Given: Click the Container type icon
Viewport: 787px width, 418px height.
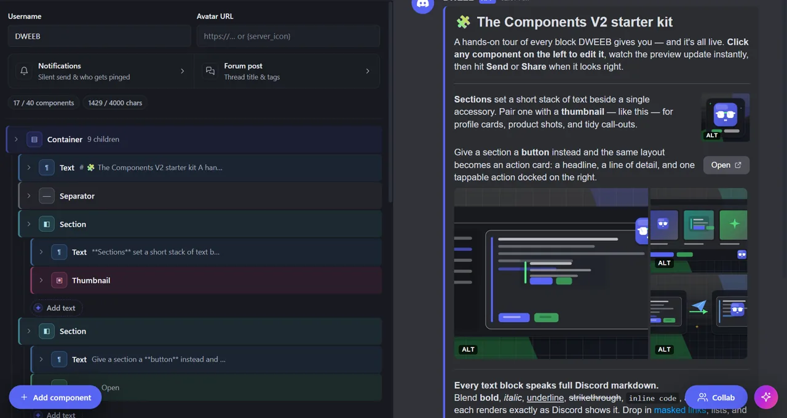Looking at the screenshot, I should point(34,140).
